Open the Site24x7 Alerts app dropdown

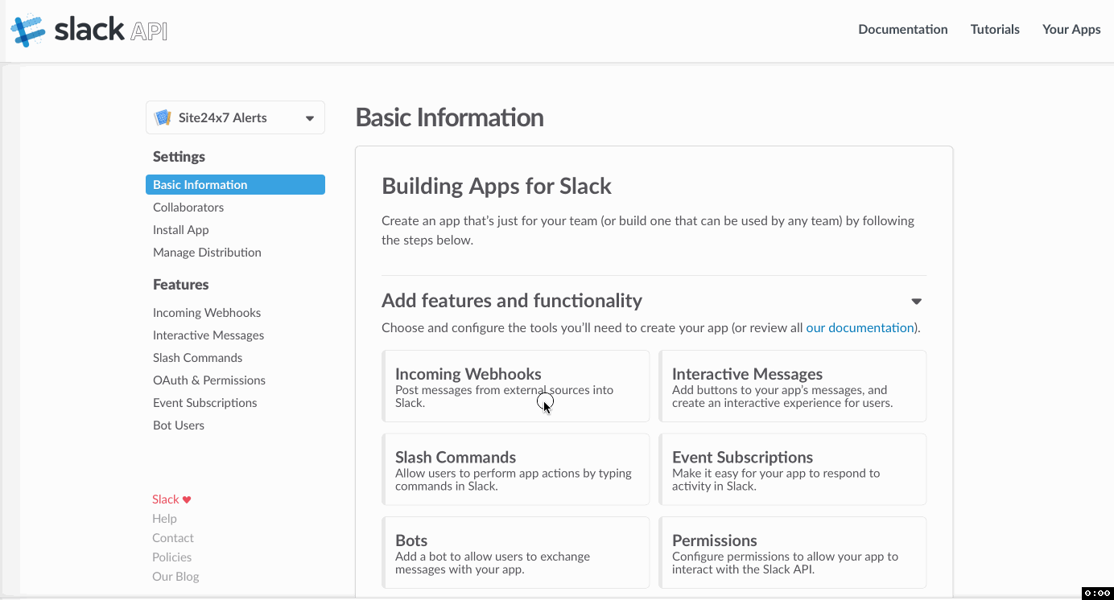click(x=235, y=117)
